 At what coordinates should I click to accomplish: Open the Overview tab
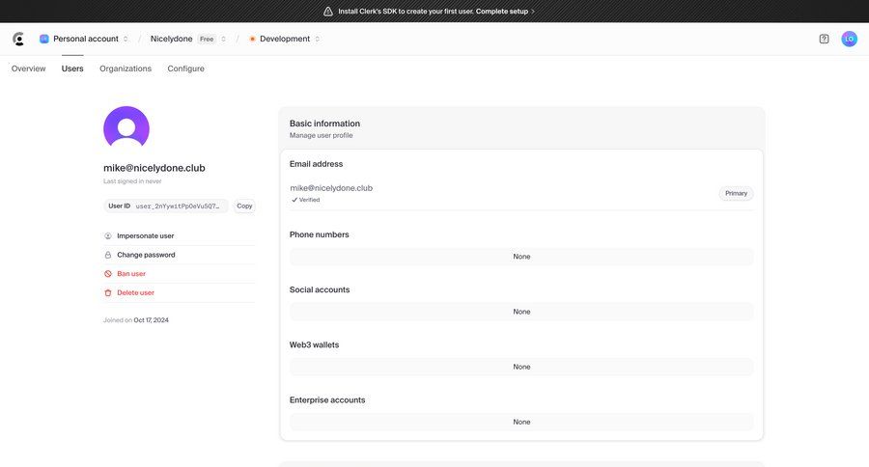pyautogui.click(x=28, y=69)
